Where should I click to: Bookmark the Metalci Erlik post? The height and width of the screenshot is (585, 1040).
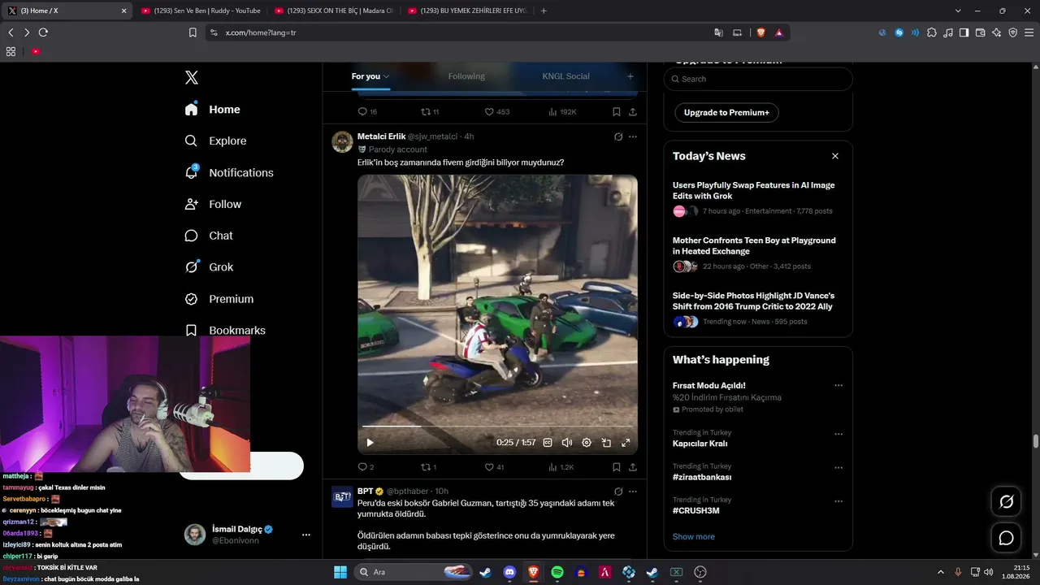pyautogui.click(x=617, y=467)
